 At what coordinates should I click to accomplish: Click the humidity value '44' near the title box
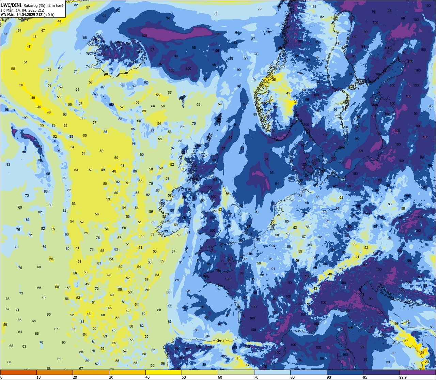tap(59, 21)
